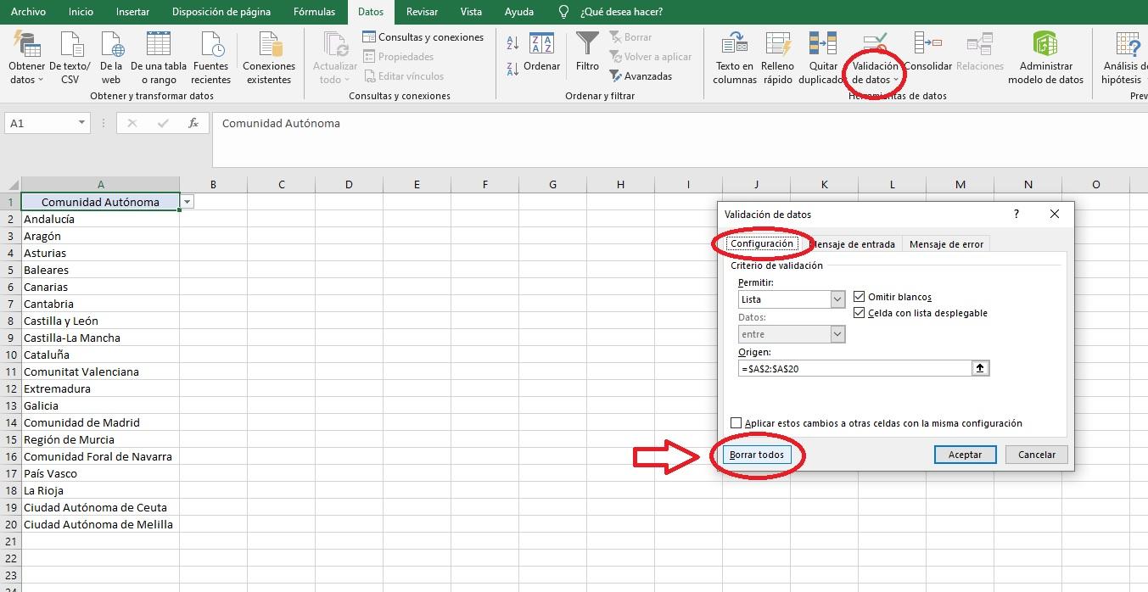Click inside the Origen input field
Screen dimensions: 1148x592
pos(848,367)
